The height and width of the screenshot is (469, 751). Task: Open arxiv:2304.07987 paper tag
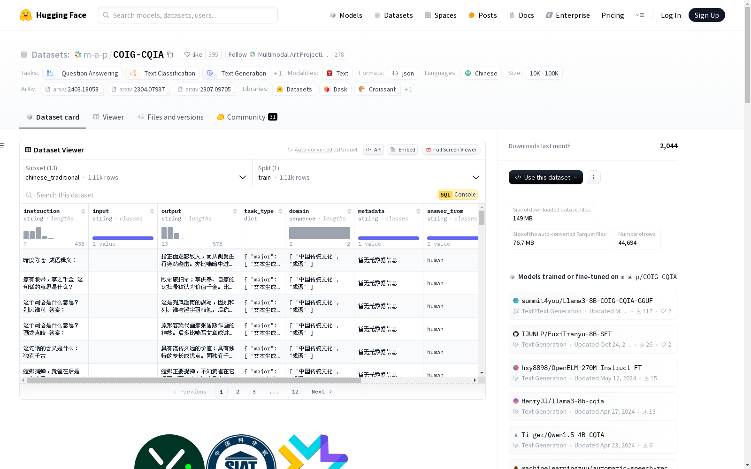pos(138,89)
